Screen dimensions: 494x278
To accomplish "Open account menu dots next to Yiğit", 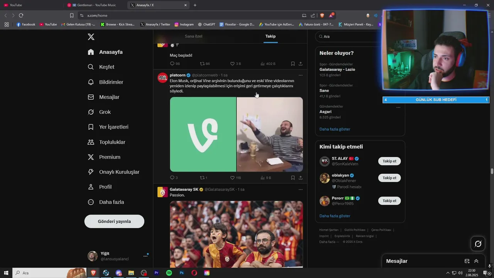I will point(145,256).
